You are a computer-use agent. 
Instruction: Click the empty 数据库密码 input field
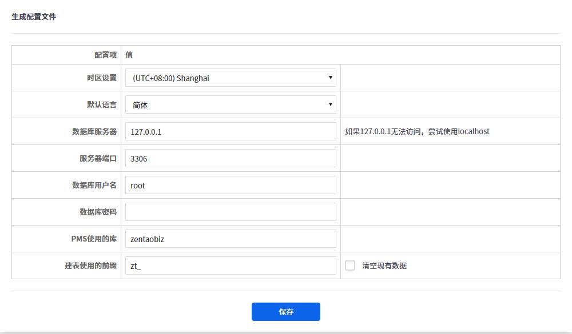[231, 212]
